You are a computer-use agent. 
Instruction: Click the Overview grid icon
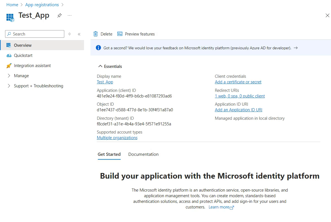(x=9, y=45)
